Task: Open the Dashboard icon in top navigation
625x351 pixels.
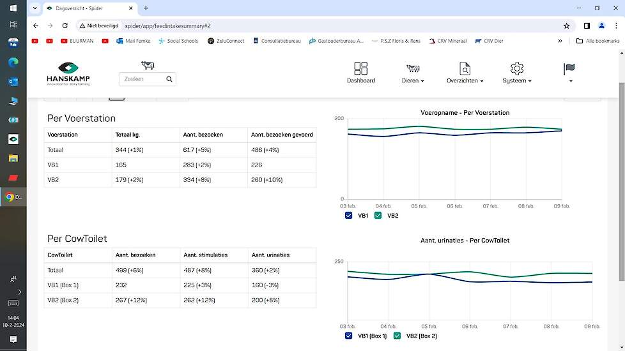Action: [360, 73]
